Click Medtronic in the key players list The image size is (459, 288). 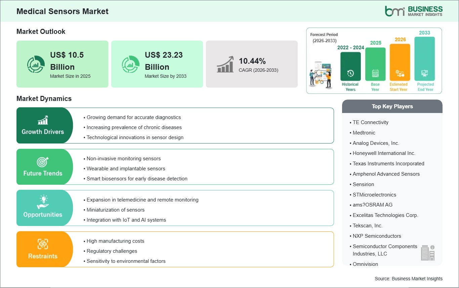(x=364, y=133)
